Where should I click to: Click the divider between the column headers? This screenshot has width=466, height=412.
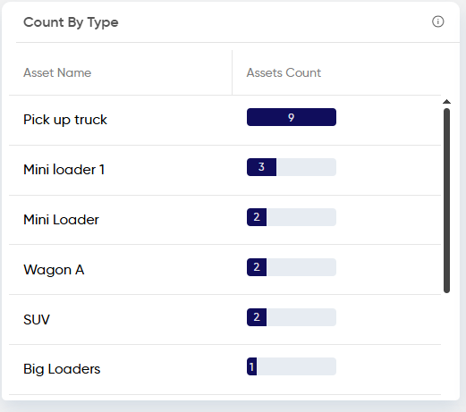click(232, 72)
